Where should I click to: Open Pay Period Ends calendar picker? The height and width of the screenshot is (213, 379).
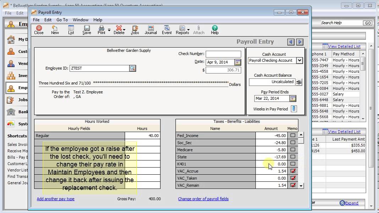pyautogui.click(x=293, y=98)
